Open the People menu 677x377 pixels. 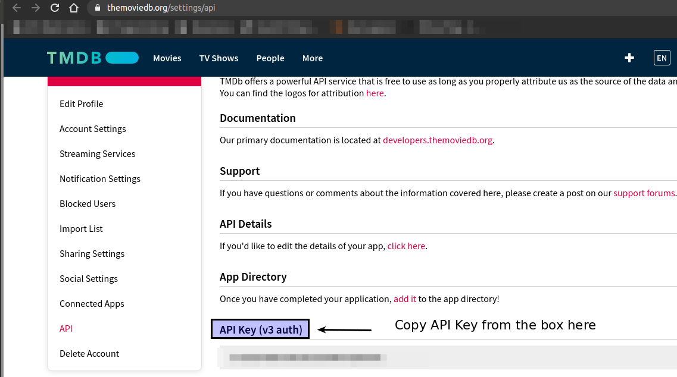click(x=270, y=58)
